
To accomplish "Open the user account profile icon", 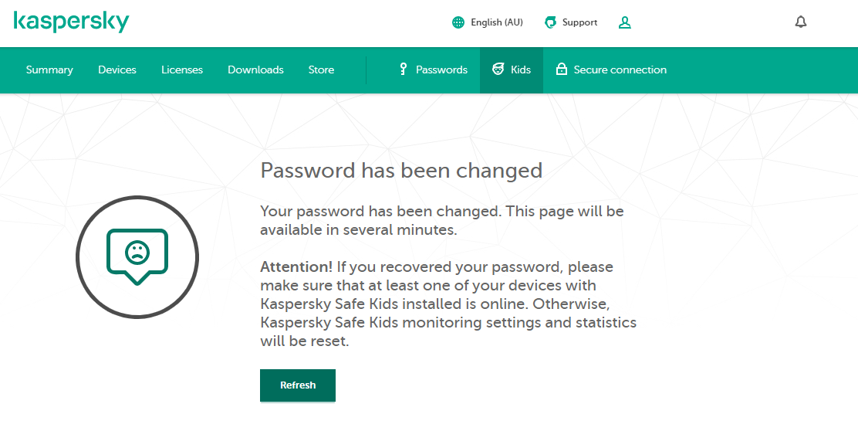I will (x=625, y=22).
